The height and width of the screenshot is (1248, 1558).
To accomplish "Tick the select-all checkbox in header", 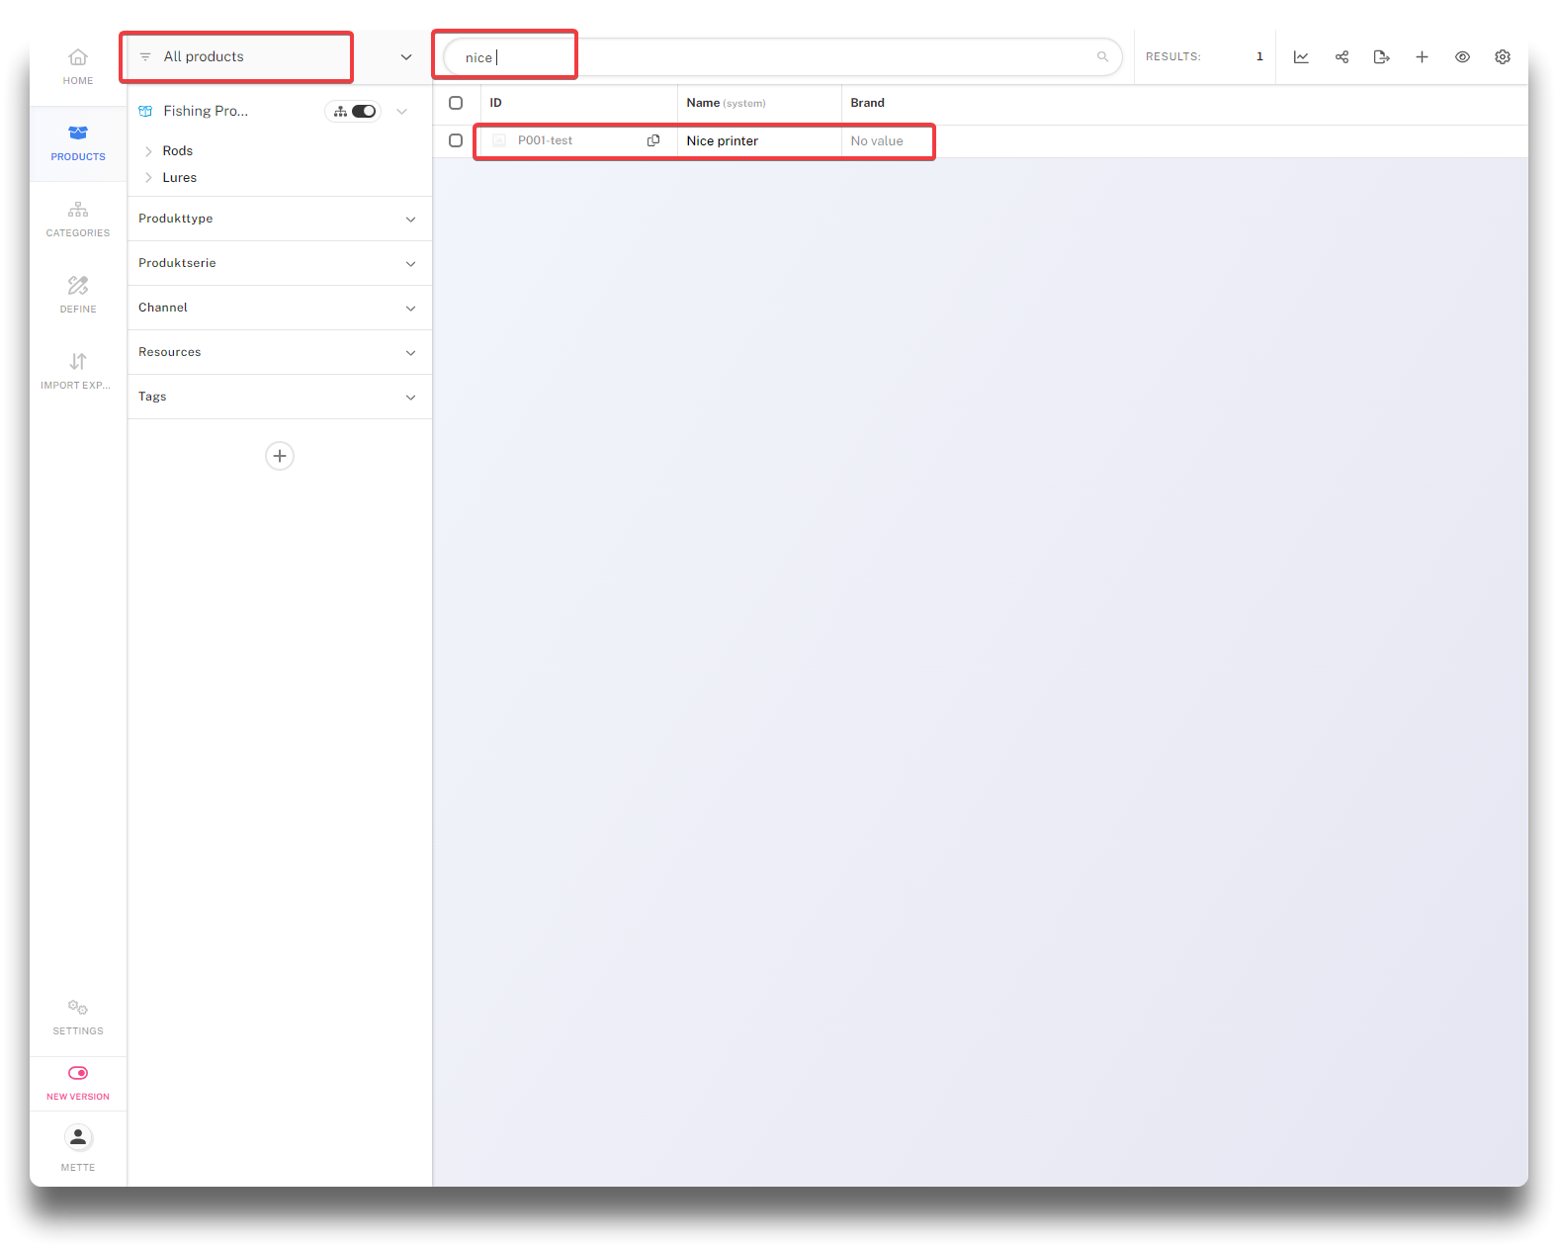I will coord(456,103).
